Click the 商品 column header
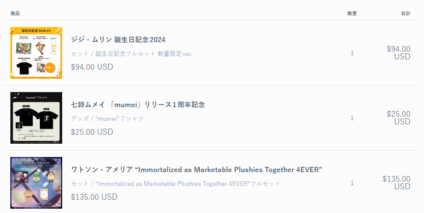424x213 pixels. [15, 14]
